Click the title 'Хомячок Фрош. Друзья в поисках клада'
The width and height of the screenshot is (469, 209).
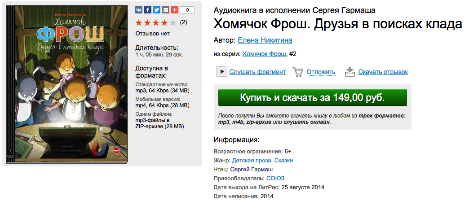[x=338, y=25]
